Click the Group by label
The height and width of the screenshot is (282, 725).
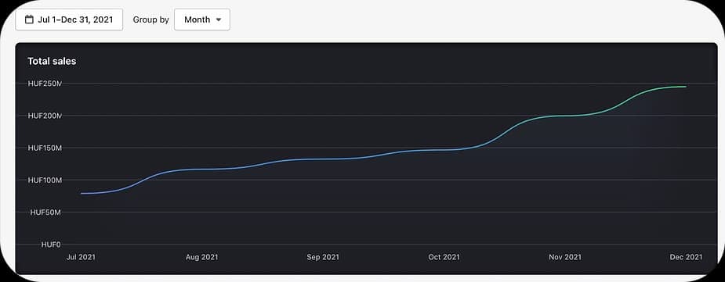[x=150, y=20]
